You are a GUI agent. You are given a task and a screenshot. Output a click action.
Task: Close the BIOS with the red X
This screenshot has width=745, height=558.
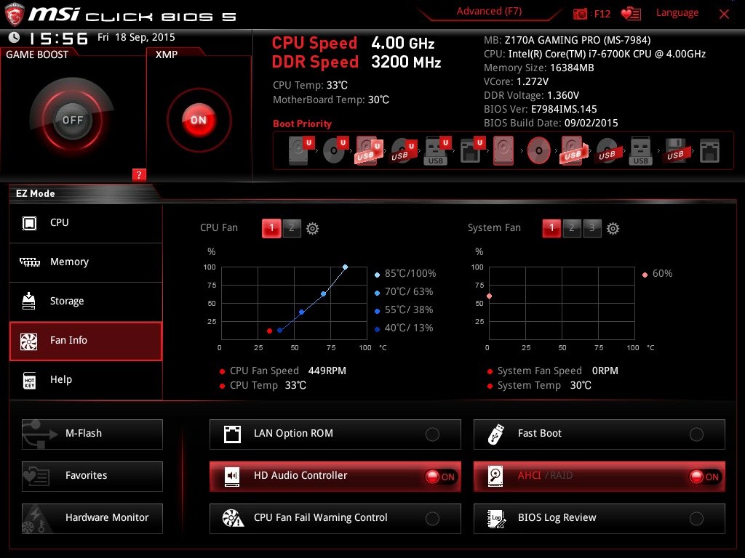(x=724, y=15)
